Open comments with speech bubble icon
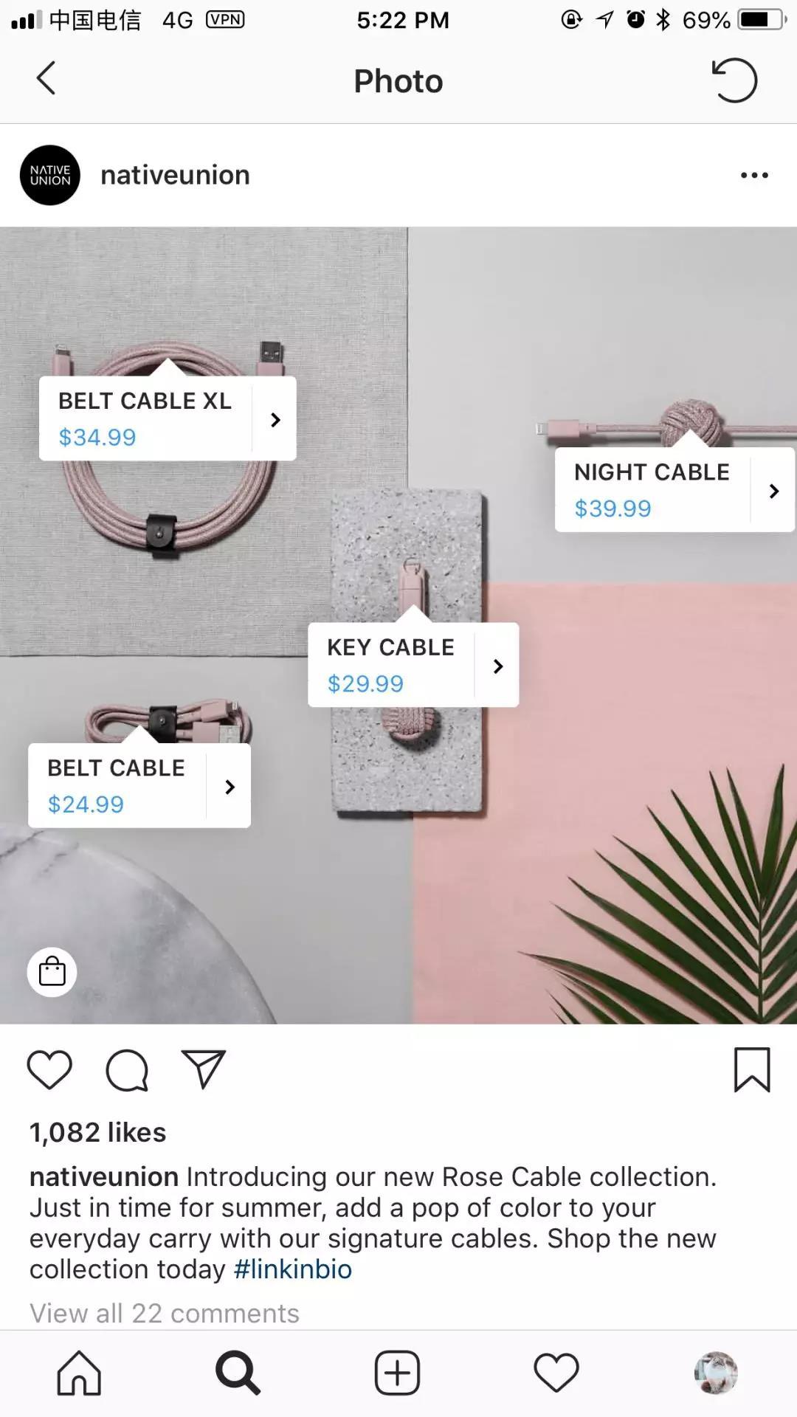 127,1070
